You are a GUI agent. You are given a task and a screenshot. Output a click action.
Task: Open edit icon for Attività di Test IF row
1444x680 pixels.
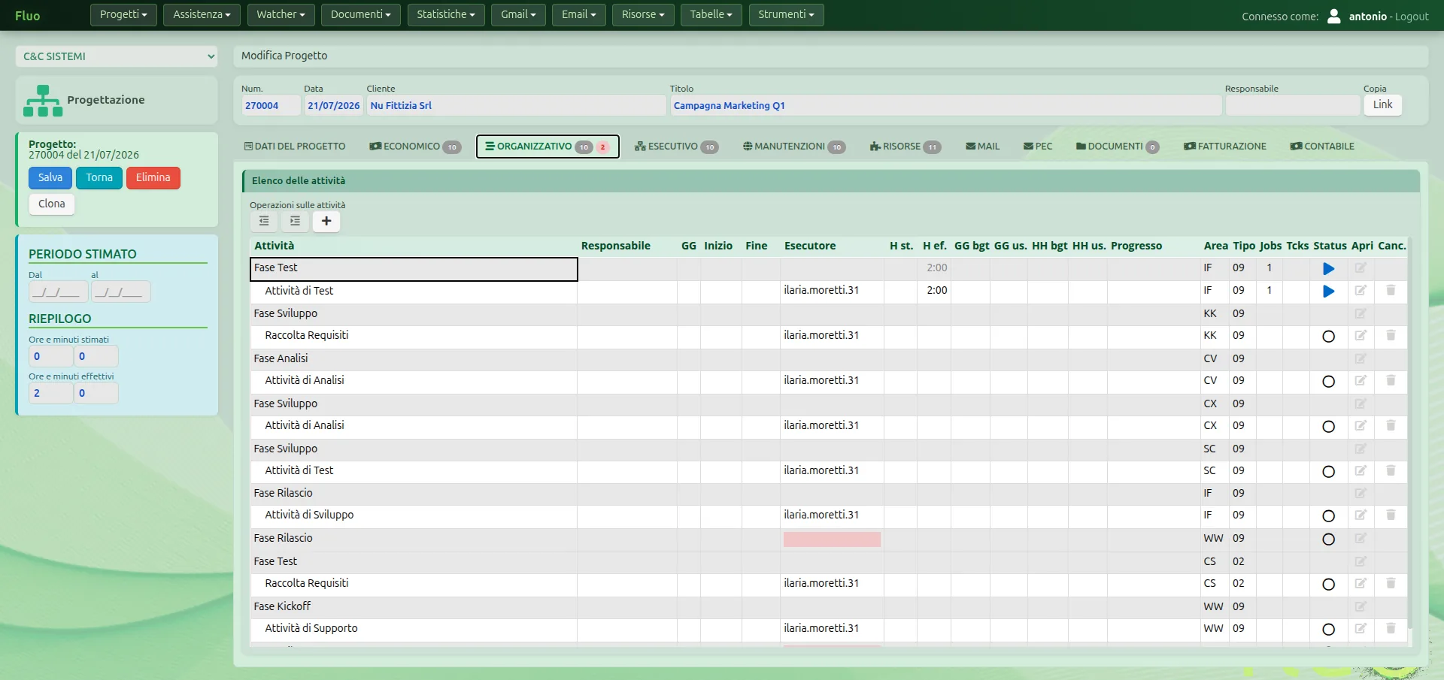(1361, 290)
